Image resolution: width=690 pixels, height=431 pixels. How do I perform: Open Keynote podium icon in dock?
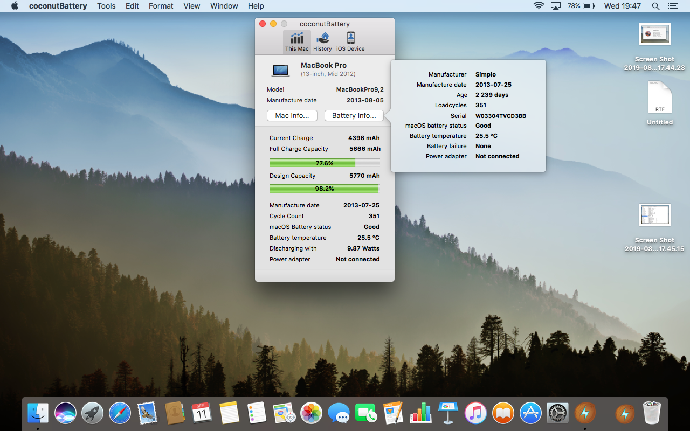click(x=448, y=413)
